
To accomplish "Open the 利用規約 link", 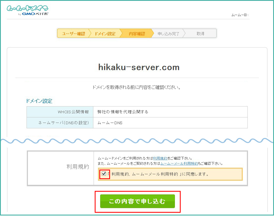I will [160, 158].
